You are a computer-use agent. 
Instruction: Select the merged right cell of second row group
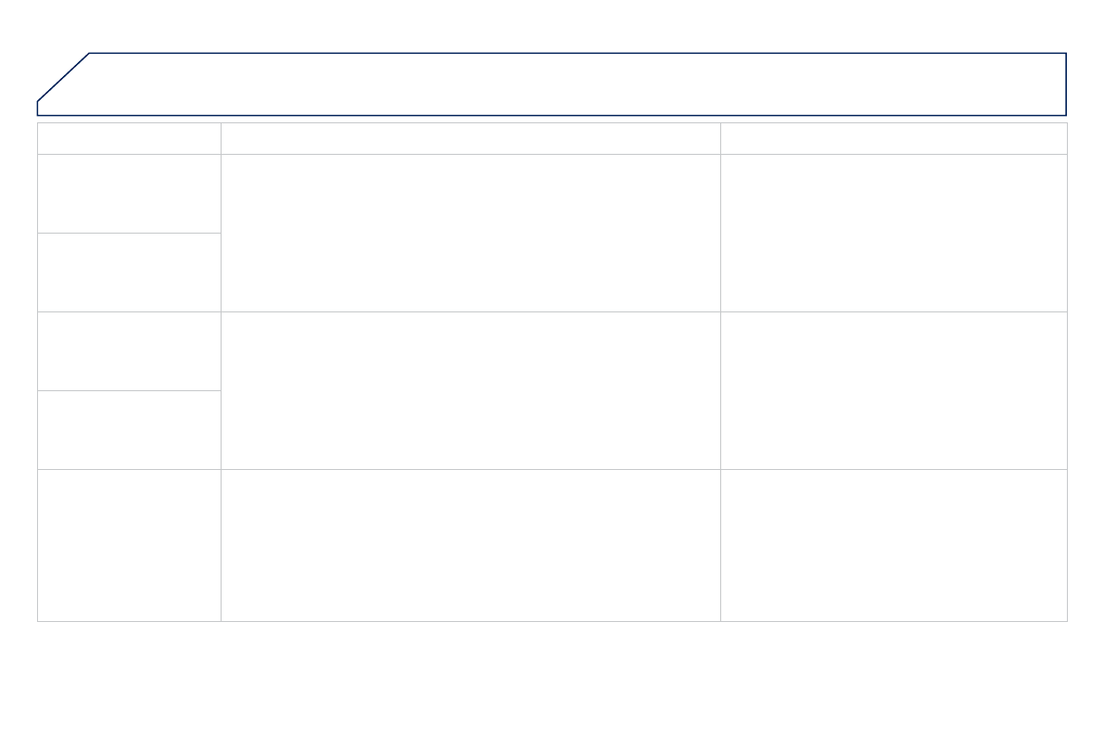click(894, 390)
